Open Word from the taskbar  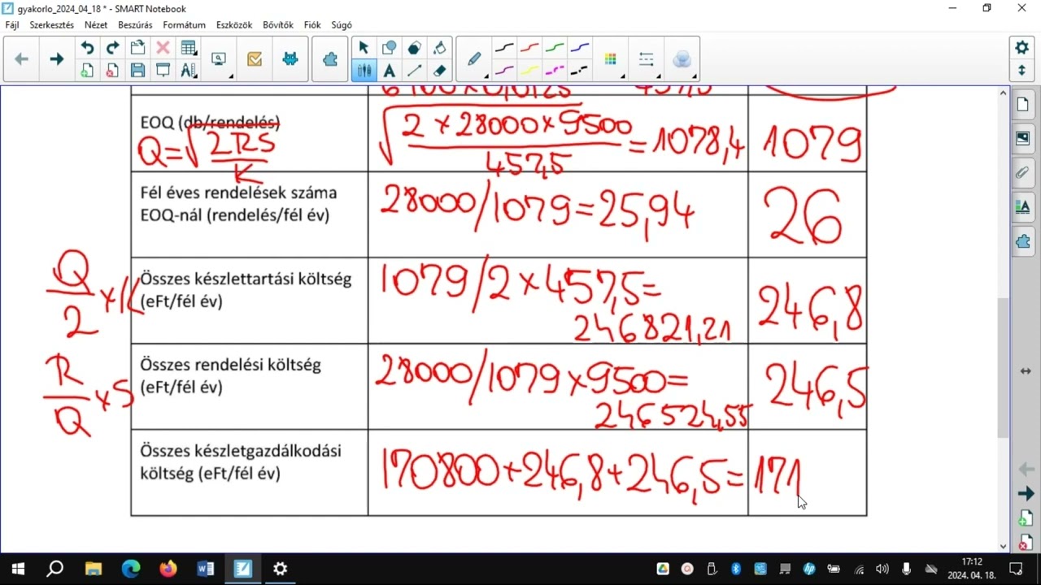pyautogui.click(x=205, y=569)
